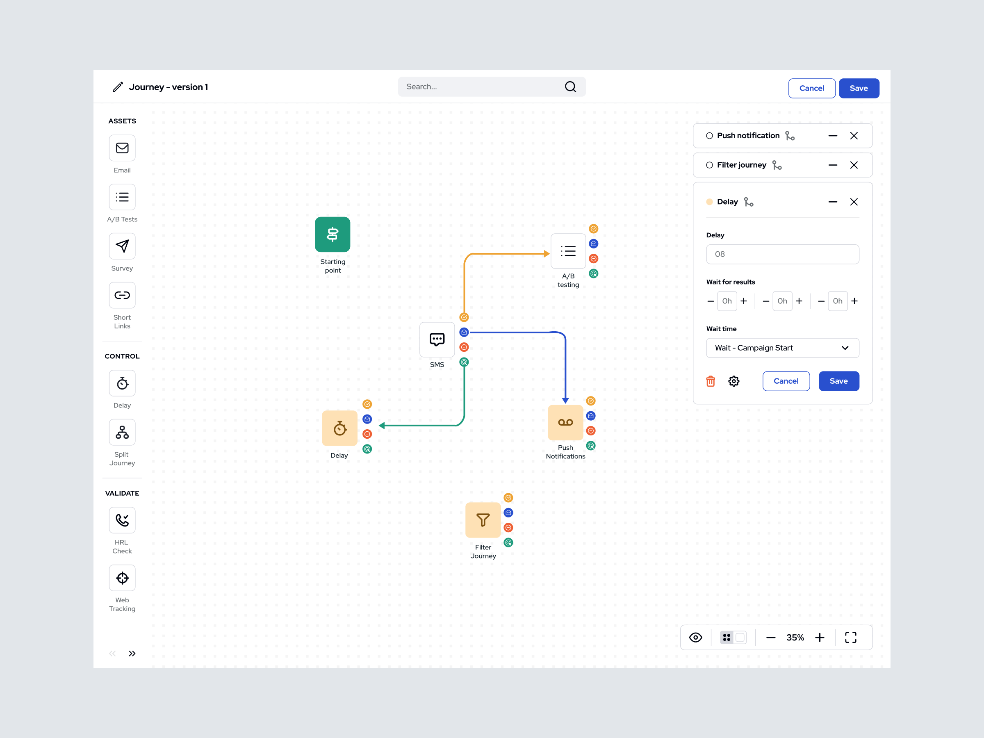The width and height of the screenshot is (984, 738).
Task: Open the gear settings in Delay panel
Action: tap(733, 381)
